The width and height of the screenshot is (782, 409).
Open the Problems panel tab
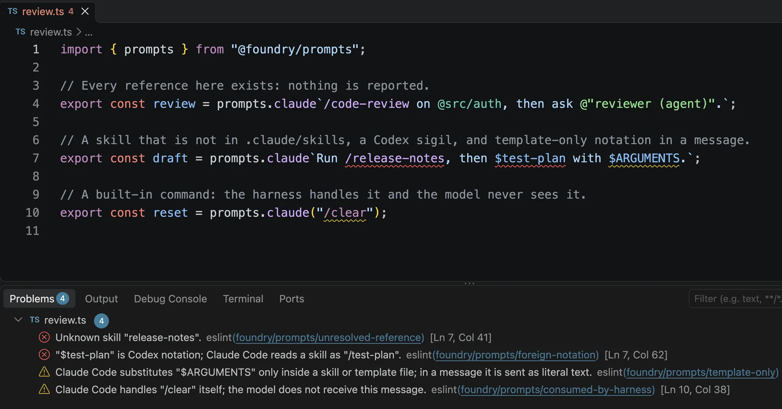click(x=39, y=298)
